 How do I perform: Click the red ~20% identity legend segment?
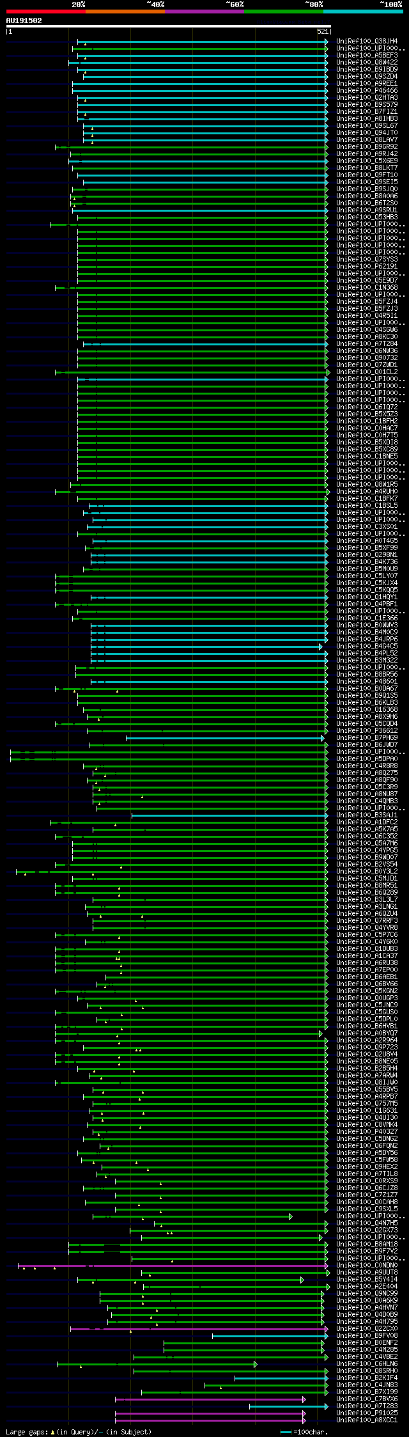pos(46,12)
